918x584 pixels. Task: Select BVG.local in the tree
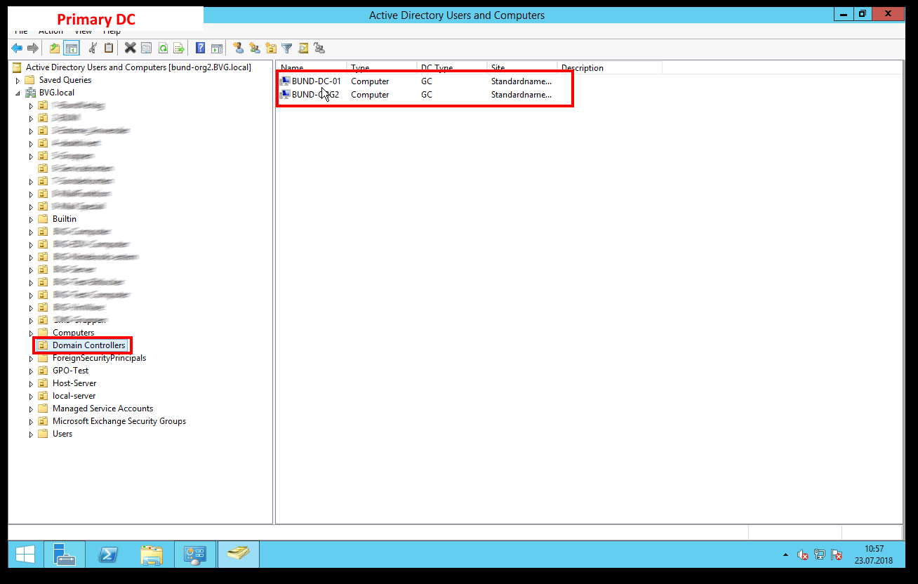[x=56, y=93]
